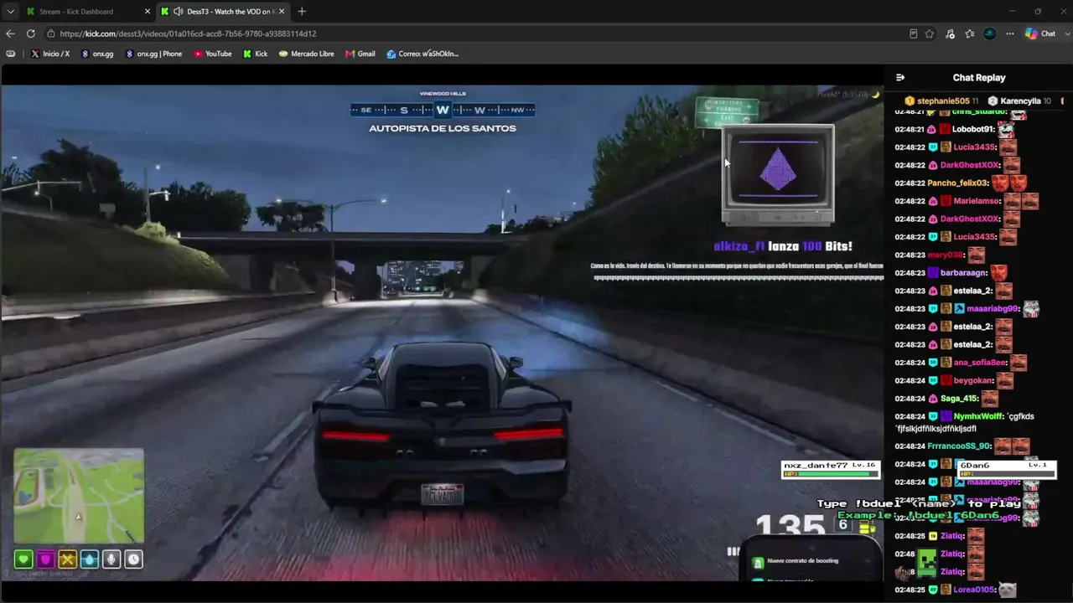Click the clock HUD icon

tap(133, 559)
